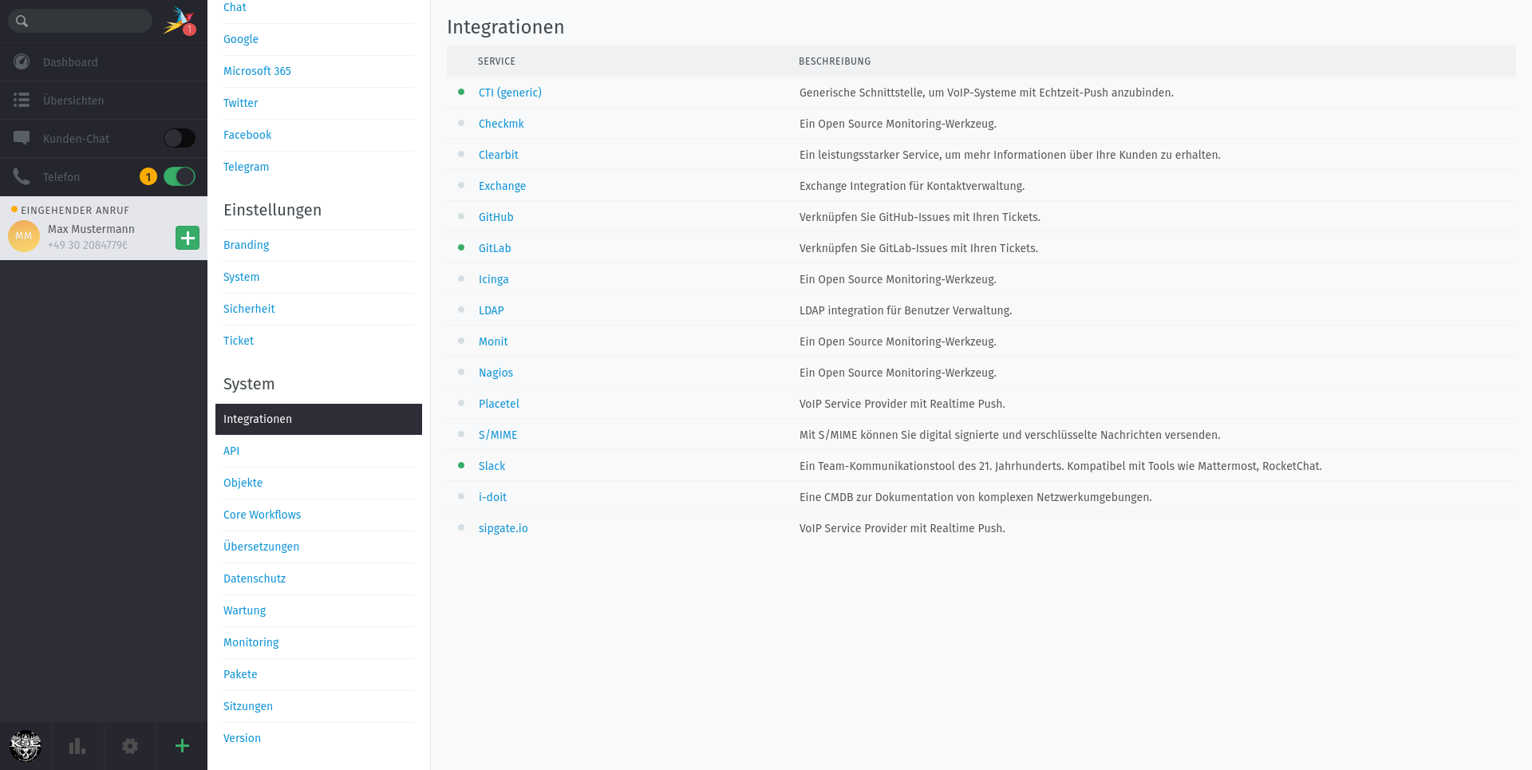This screenshot has width=1532, height=770.
Task: Open the CTI (generic) integration
Action: pos(510,93)
